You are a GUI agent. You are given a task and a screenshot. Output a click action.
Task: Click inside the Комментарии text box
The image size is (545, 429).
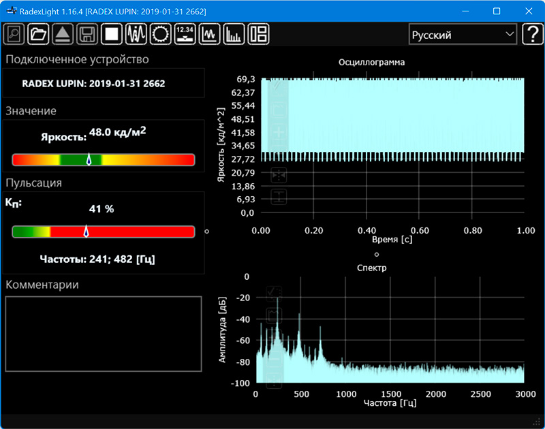(x=104, y=334)
